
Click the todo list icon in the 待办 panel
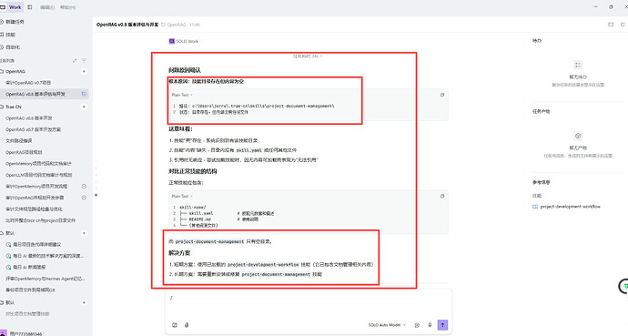(578, 65)
